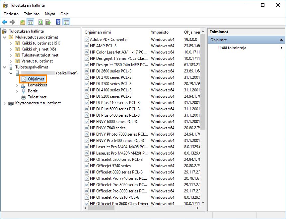Click Lisää toimintoja in the Toiminnot pane
286x219 pixels.
pyautogui.click(x=232, y=48)
